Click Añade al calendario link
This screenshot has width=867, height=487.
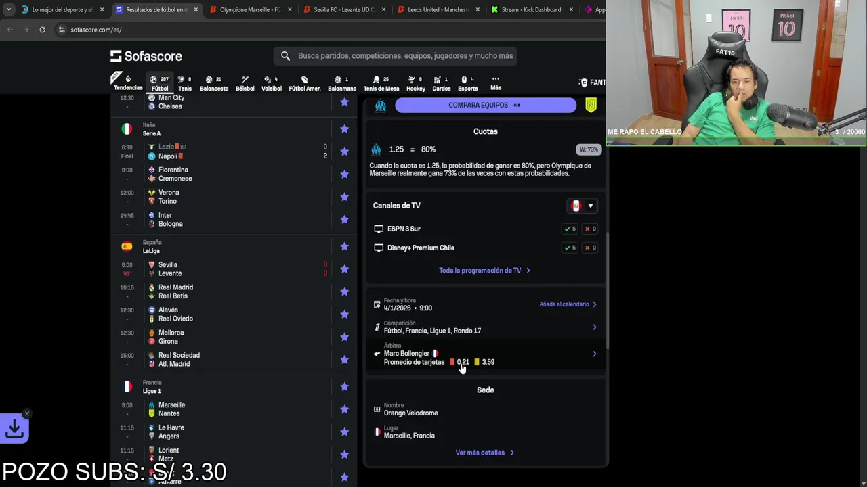click(x=568, y=304)
